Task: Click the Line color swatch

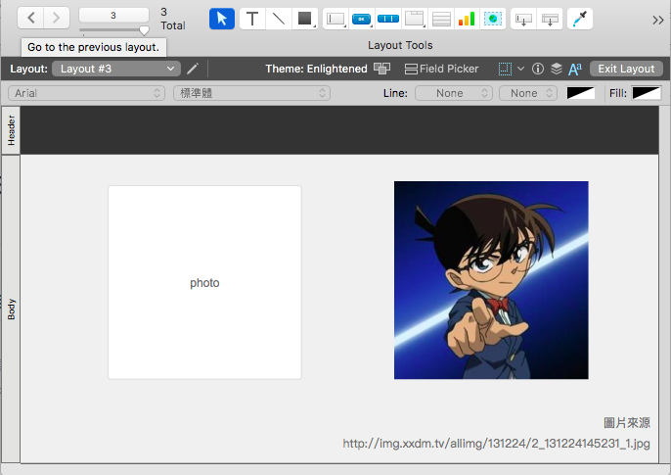Action: tap(581, 93)
